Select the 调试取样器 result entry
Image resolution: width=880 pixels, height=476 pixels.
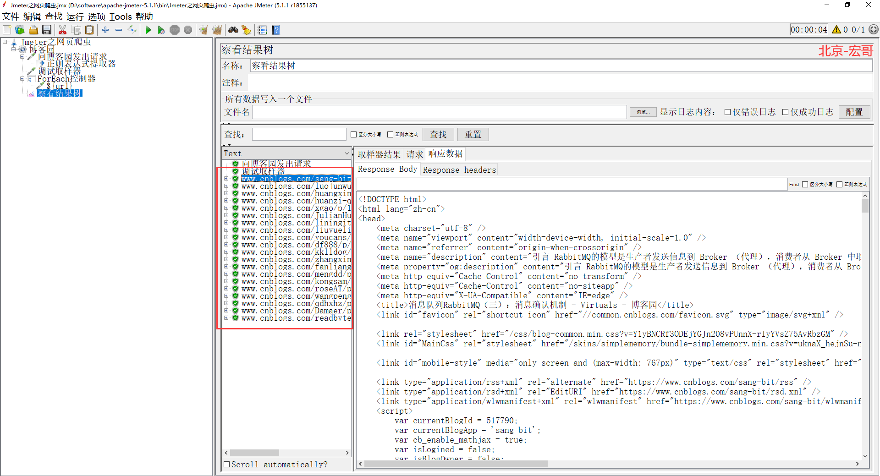tap(264, 171)
